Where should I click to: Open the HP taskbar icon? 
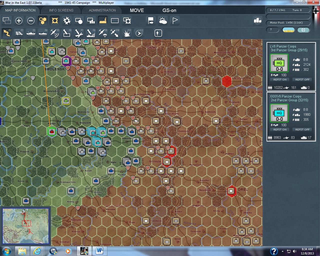tap(53, 251)
